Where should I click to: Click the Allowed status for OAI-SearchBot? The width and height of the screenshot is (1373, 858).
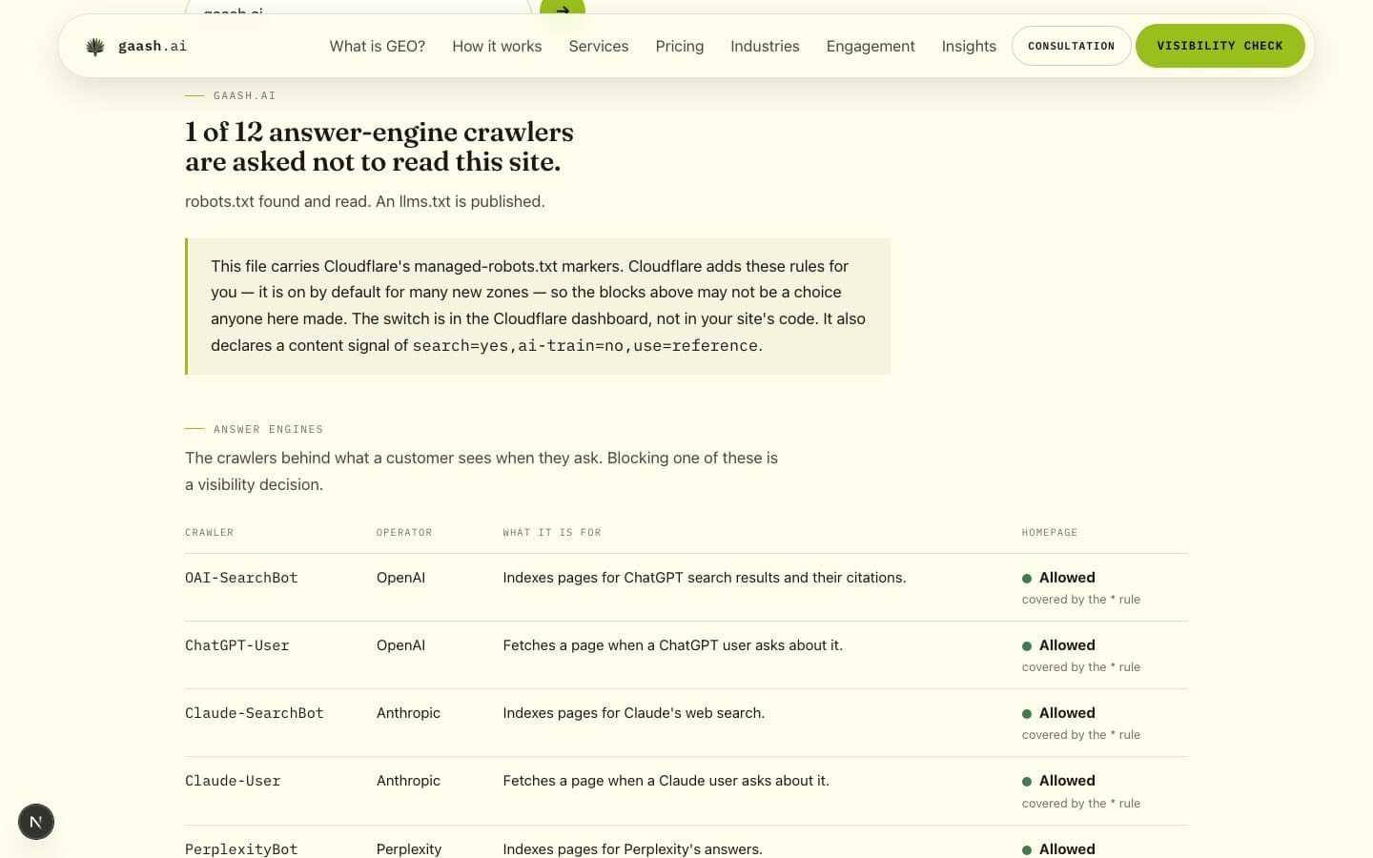1058,578
